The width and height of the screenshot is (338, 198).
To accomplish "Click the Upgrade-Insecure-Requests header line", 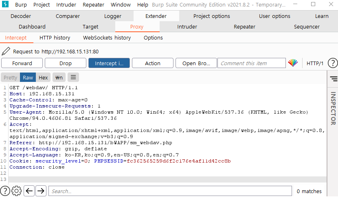I will click(55, 106).
